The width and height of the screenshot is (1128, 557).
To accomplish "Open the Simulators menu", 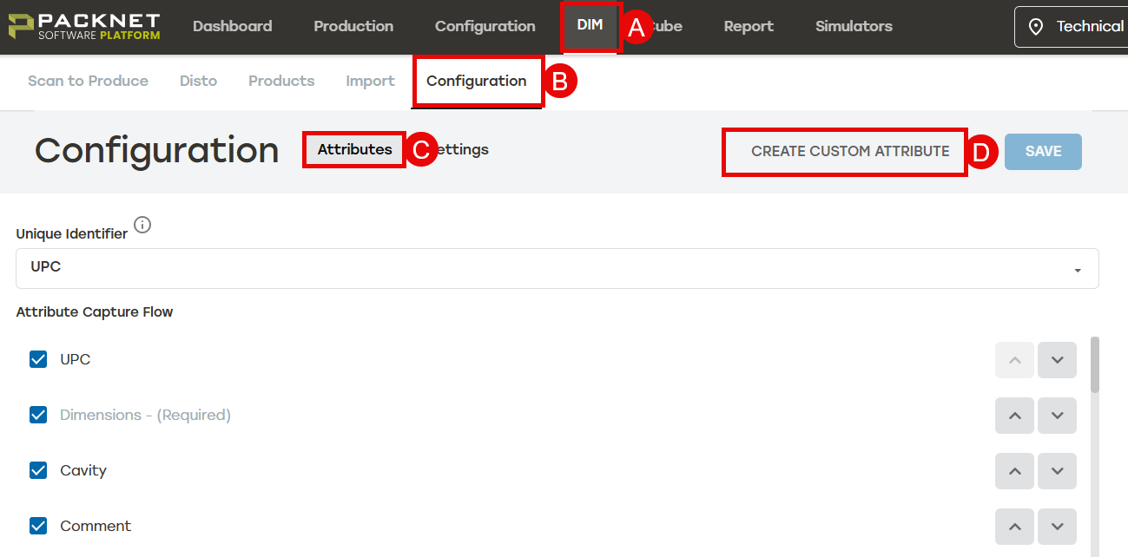I will pyautogui.click(x=854, y=26).
